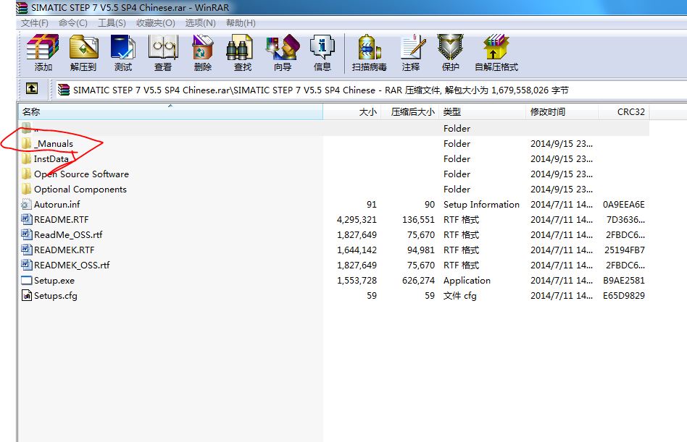Click the Comment (注释) toolbar icon

click(413, 47)
